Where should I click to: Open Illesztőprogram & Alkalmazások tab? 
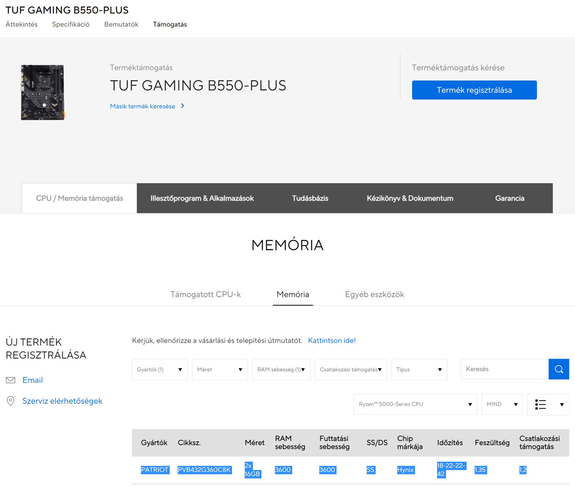click(x=202, y=198)
